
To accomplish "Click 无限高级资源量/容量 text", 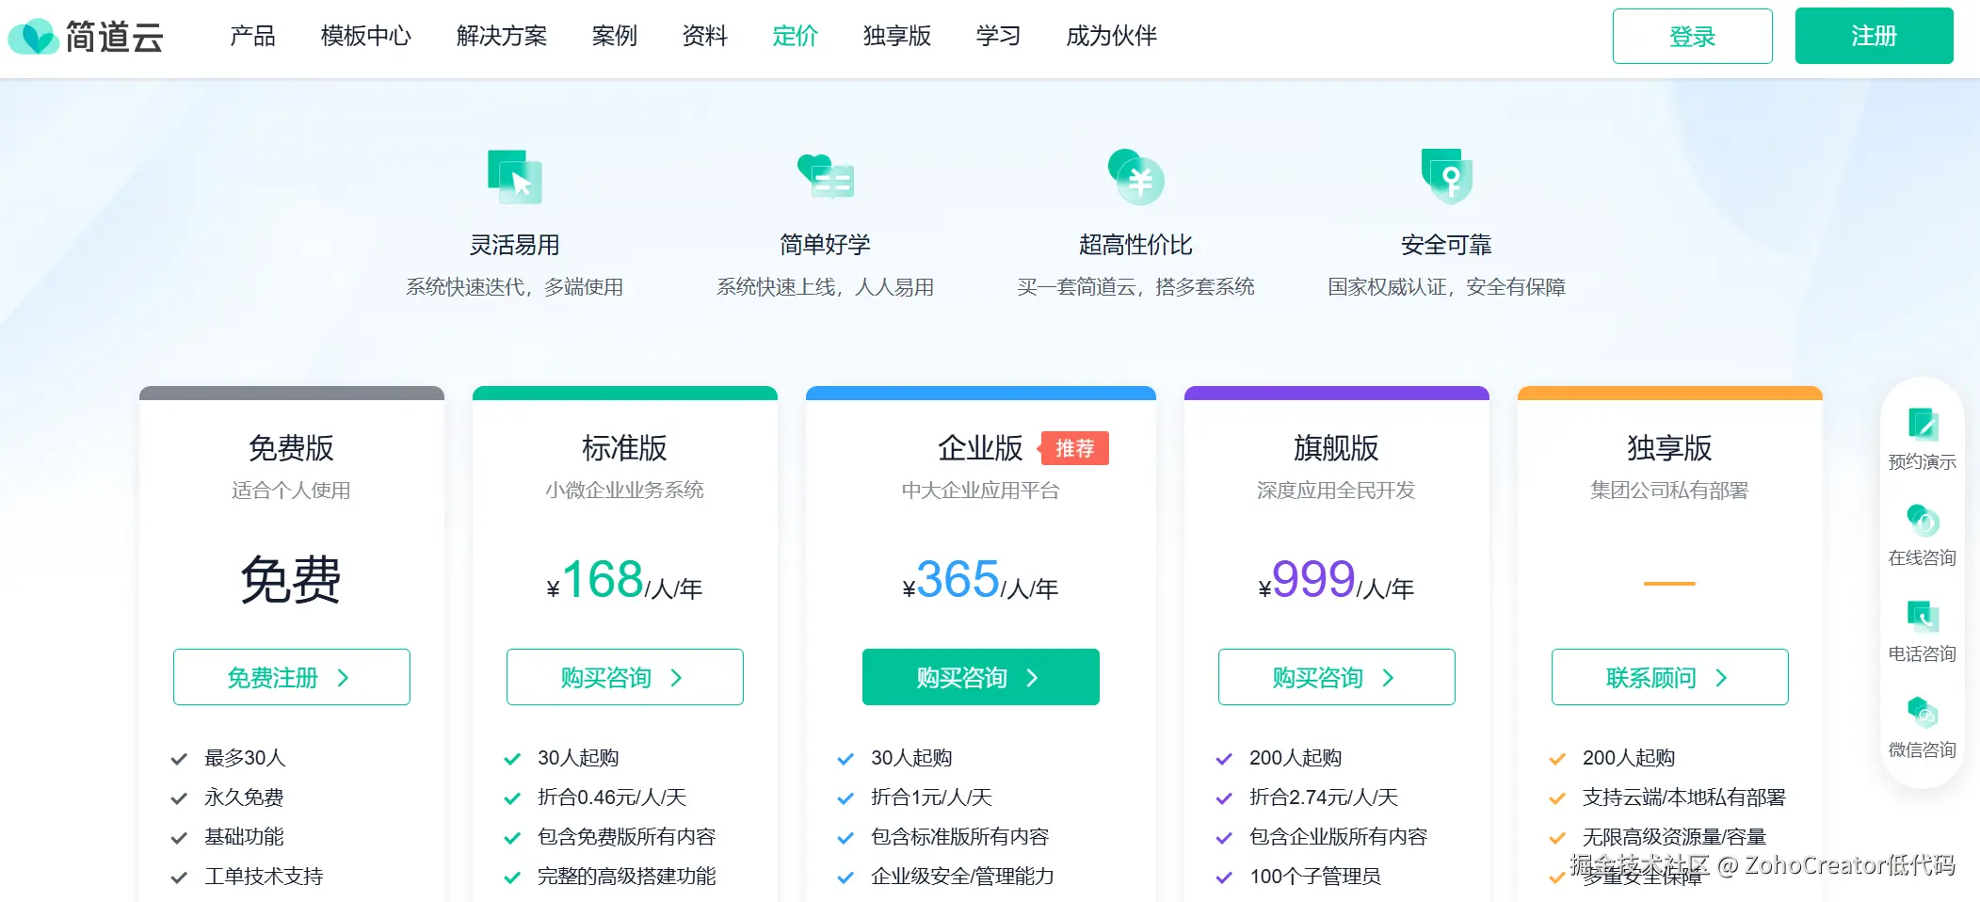I will [x=1674, y=837].
